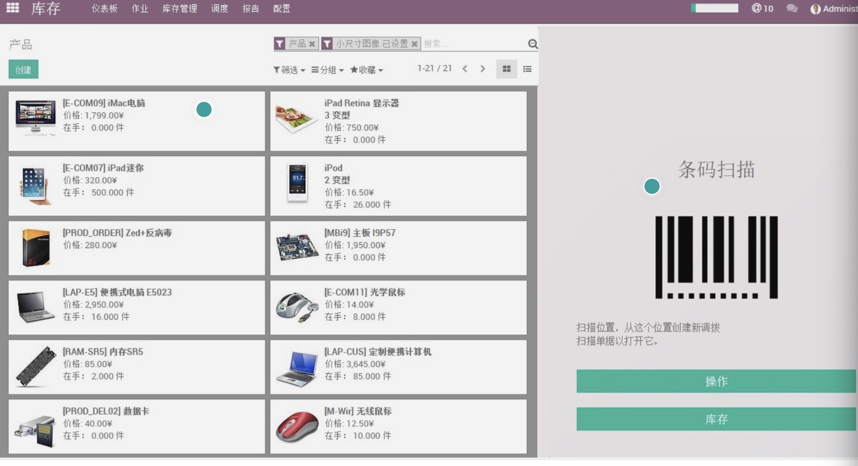Go to previous page arrow
Viewport: 858px width, 466px height.
pos(465,69)
